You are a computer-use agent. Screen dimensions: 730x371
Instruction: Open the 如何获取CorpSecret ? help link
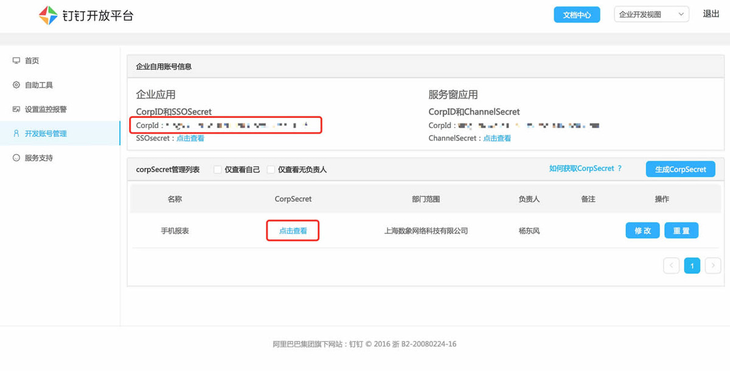(x=586, y=168)
